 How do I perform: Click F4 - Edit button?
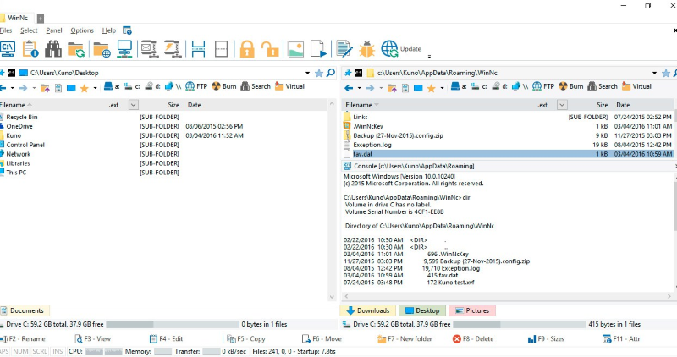166,339
